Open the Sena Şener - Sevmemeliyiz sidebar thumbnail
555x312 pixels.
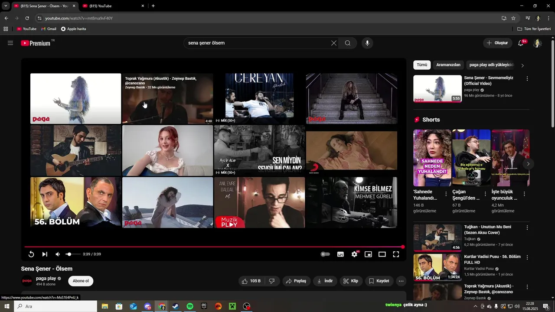437,89
